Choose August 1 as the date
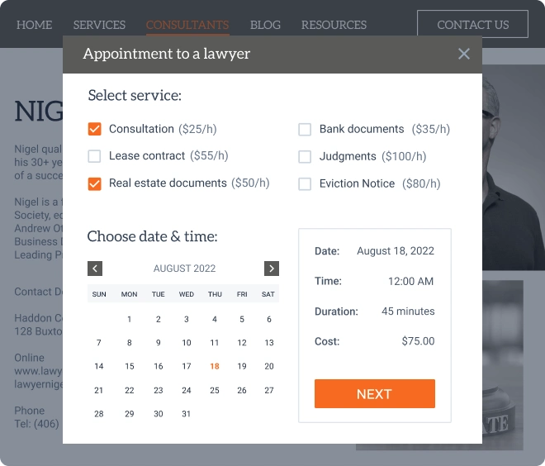 [x=129, y=319]
